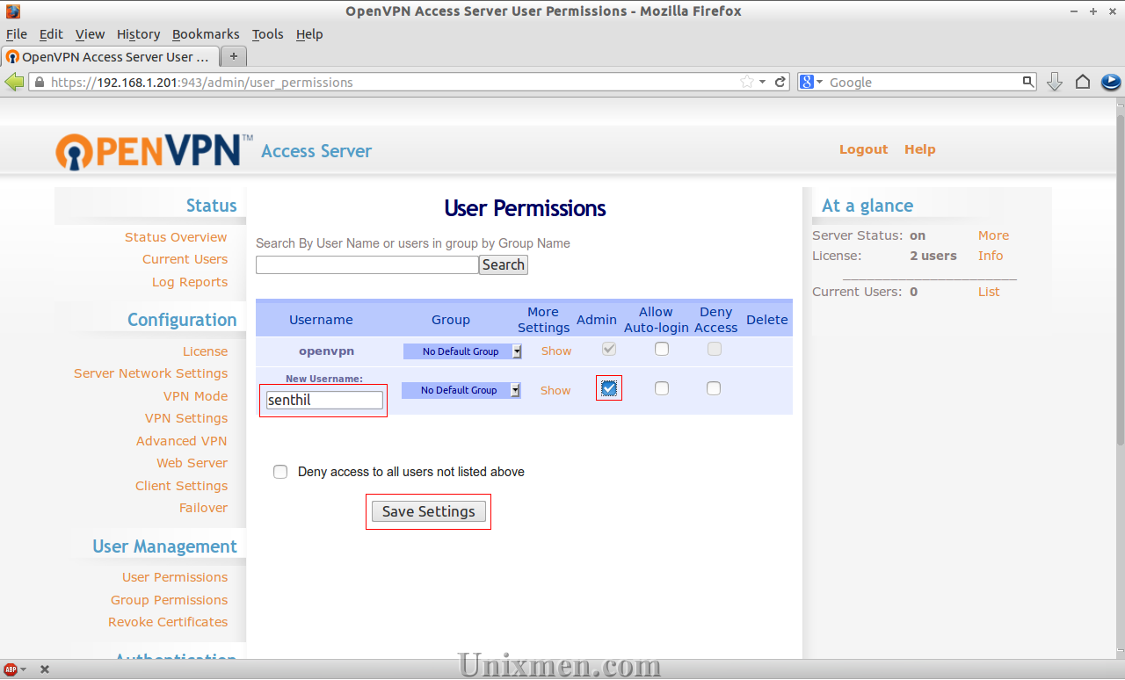Image resolution: width=1125 pixels, height=680 pixels.
Task: Click Deny Access checkbox for openvpn
Action: (715, 349)
